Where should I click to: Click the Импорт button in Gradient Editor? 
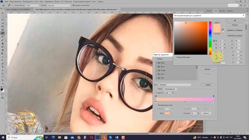click(x=207, y=69)
